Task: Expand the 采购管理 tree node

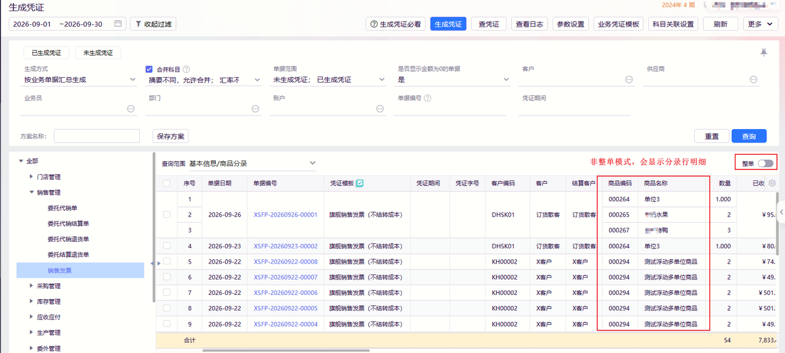Action: coord(32,286)
